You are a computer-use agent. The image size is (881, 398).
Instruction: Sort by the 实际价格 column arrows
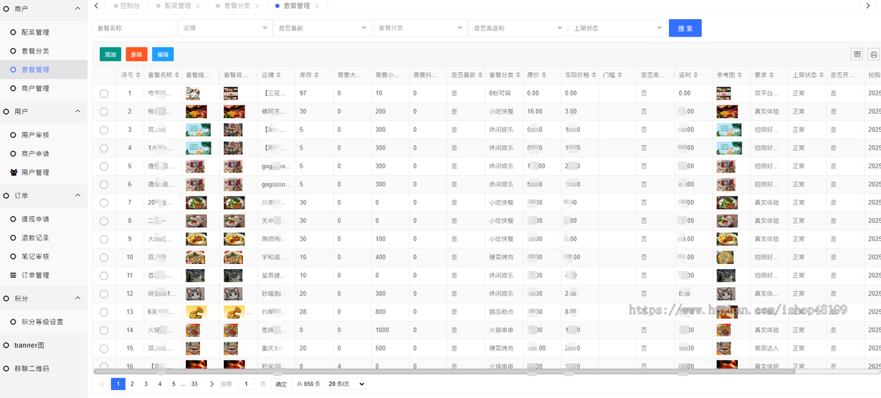click(595, 75)
